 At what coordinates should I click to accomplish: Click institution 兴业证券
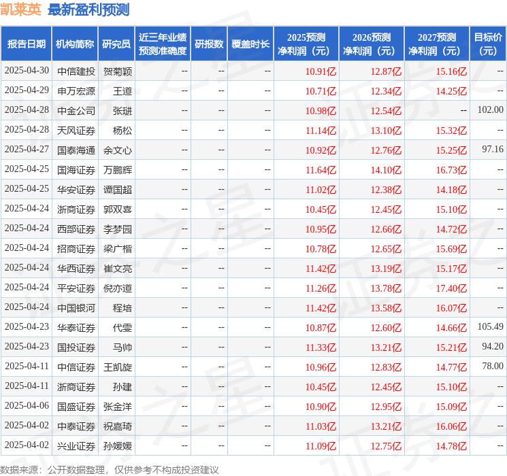coord(76,446)
